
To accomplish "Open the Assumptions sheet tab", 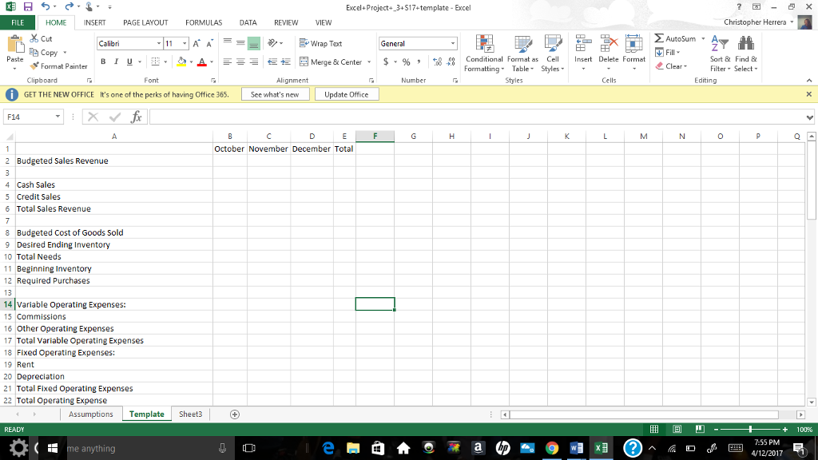I will [x=91, y=414].
